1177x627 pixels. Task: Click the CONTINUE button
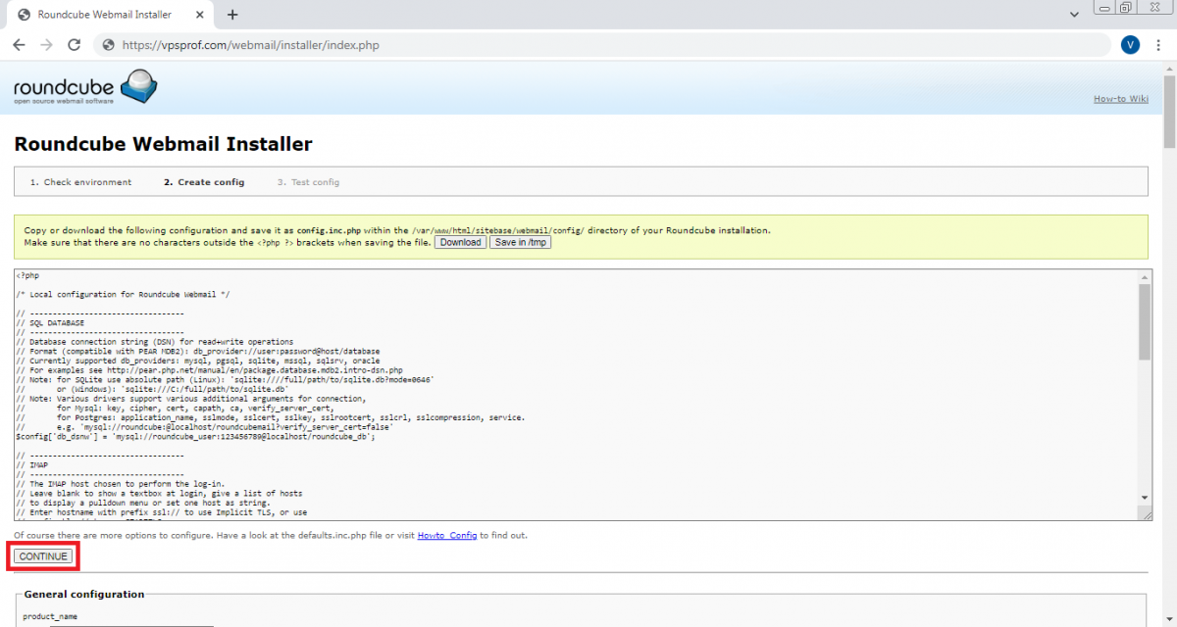43,556
